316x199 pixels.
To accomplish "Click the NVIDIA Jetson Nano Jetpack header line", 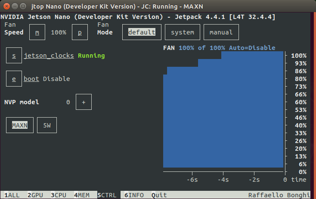I will click(x=138, y=17).
